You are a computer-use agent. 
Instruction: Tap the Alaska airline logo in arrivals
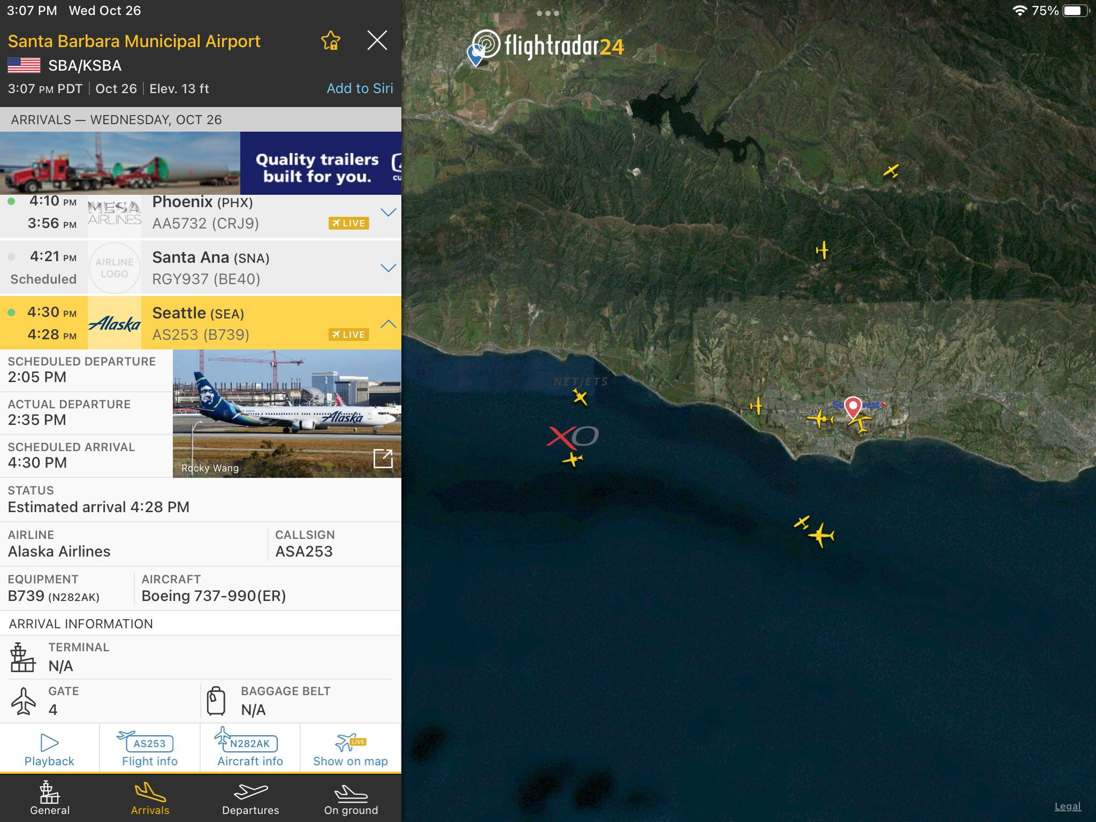point(115,324)
